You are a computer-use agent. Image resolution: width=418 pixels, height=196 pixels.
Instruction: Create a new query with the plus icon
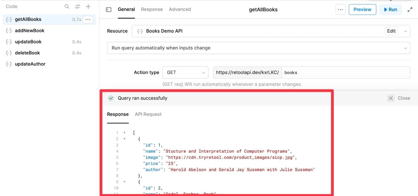(x=88, y=6)
